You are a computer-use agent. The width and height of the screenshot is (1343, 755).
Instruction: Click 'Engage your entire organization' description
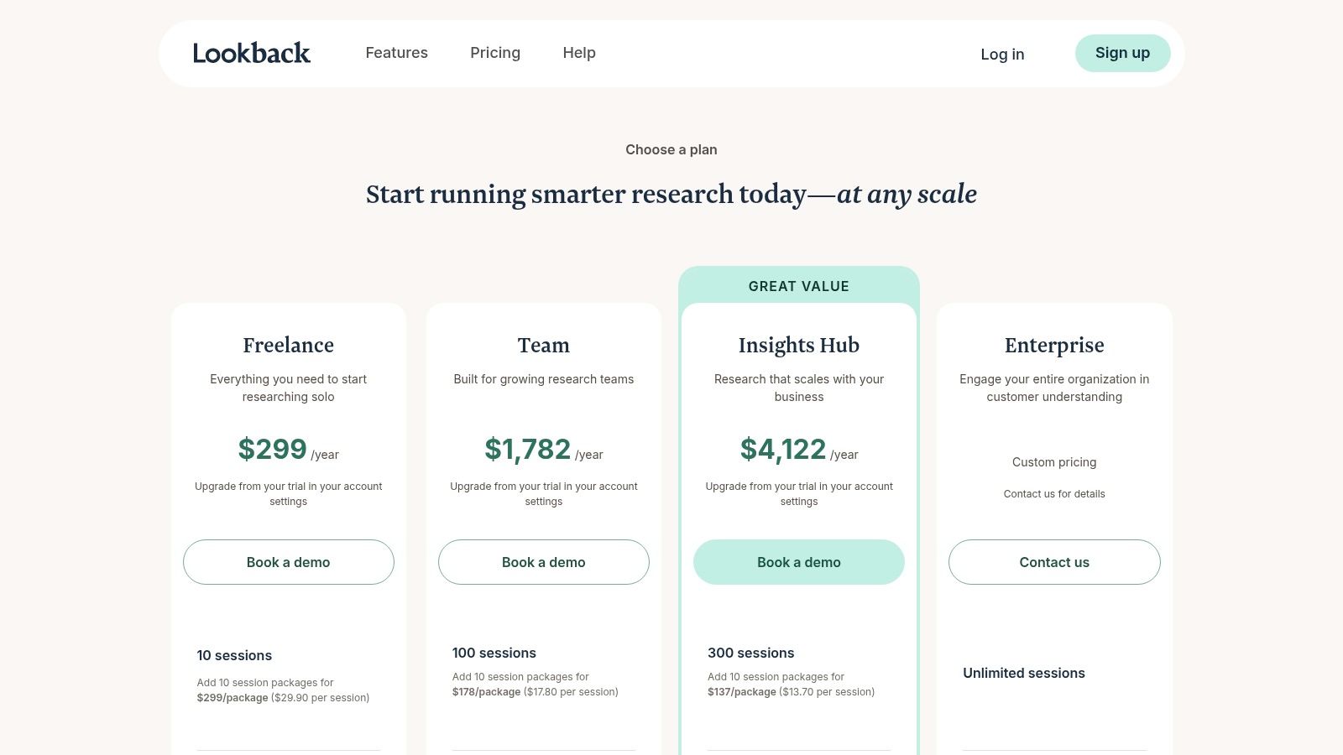(x=1054, y=388)
